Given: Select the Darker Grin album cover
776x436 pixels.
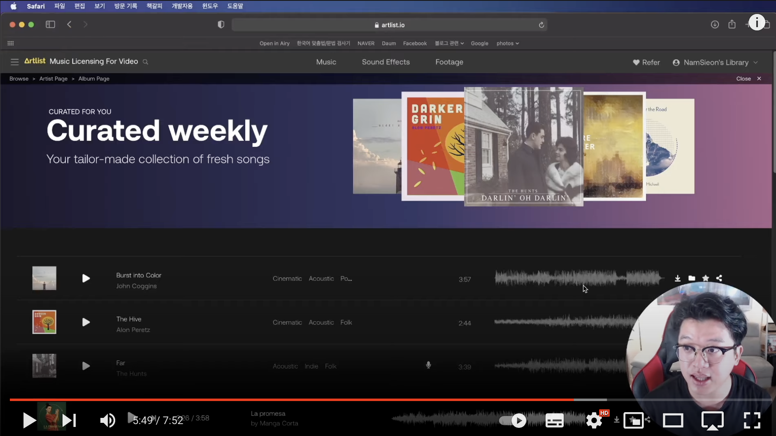Looking at the screenshot, I should click(x=433, y=146).
